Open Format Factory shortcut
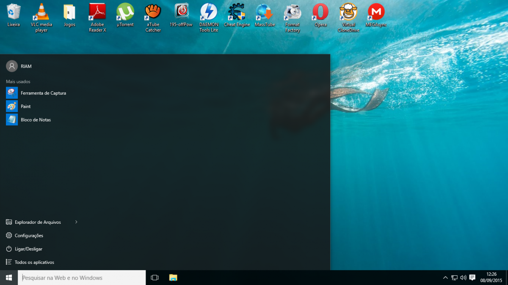The height and width of the screenshot is (285, 508). (x=293, y=18)
